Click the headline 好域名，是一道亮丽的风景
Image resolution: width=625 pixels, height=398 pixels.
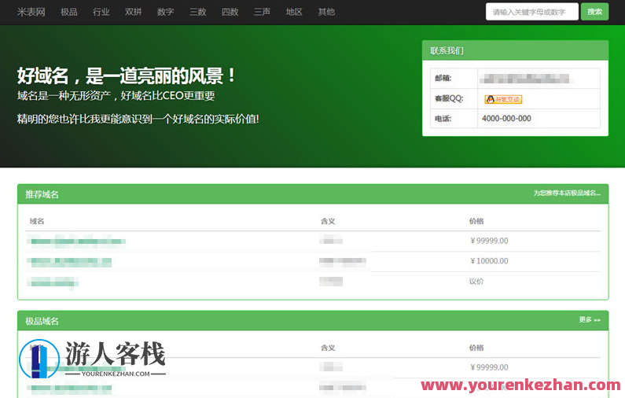point(127,76)
